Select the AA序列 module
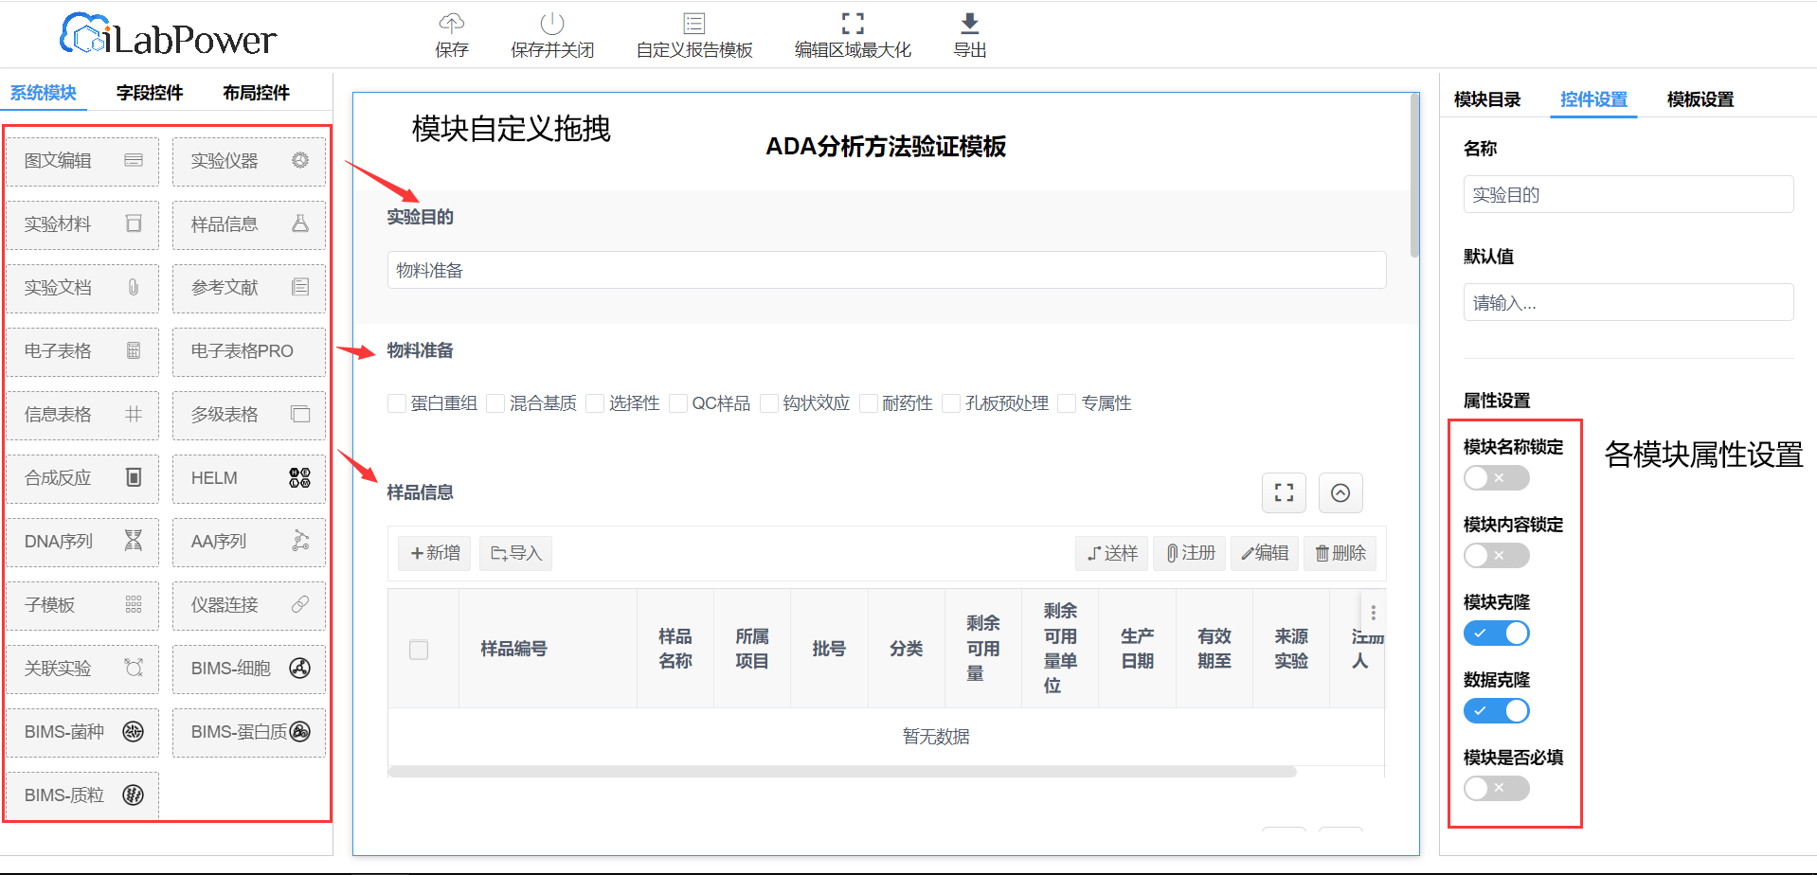This screenshot has width=1817, height=875. tap(249, 542)
